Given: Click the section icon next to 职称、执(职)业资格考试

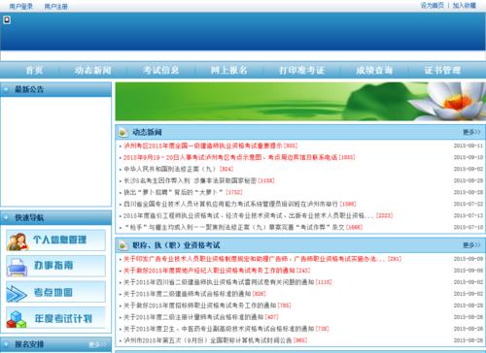Looking at the screenshot, I should 122,245.
